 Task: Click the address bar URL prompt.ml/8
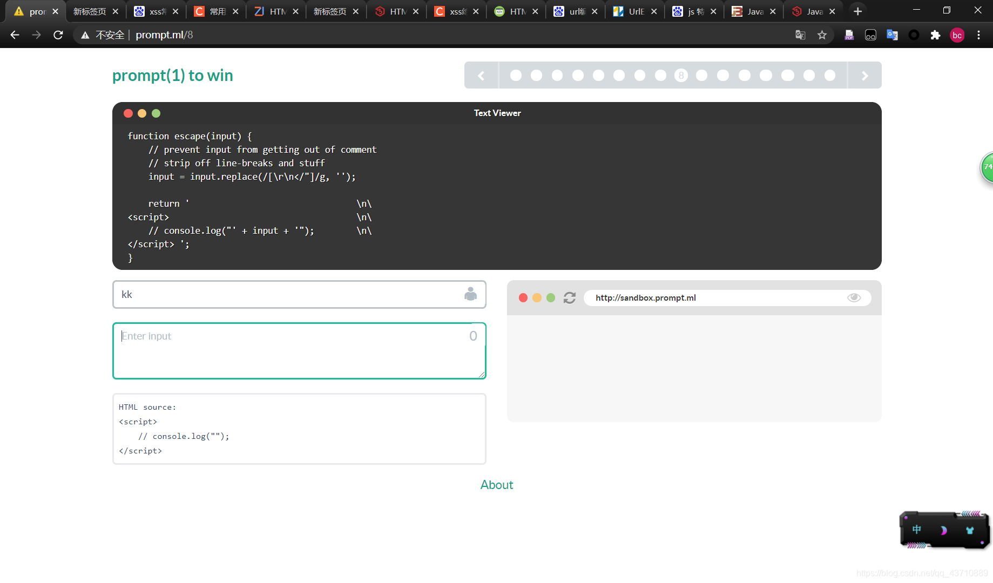point(164,35)
